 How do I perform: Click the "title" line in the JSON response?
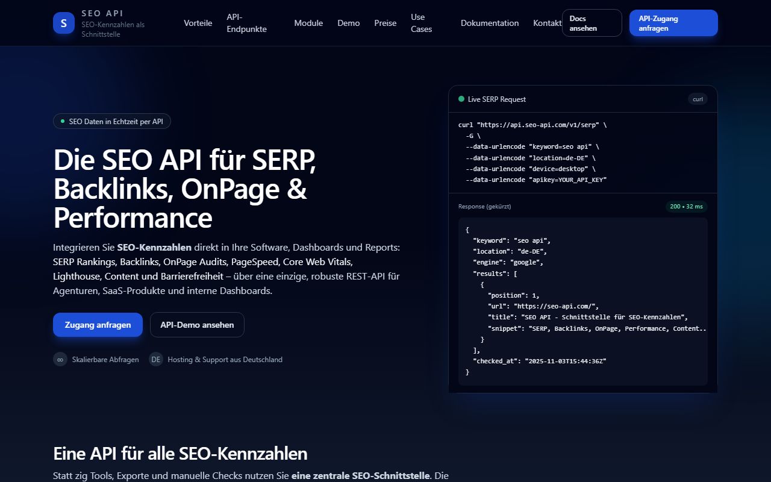(x=588, y=317)
